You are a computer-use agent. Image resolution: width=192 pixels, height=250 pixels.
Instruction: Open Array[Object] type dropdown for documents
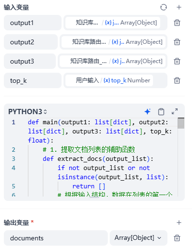(x=139, y=238)
